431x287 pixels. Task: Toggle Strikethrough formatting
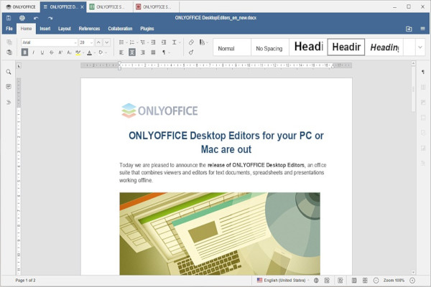(52, 52)
